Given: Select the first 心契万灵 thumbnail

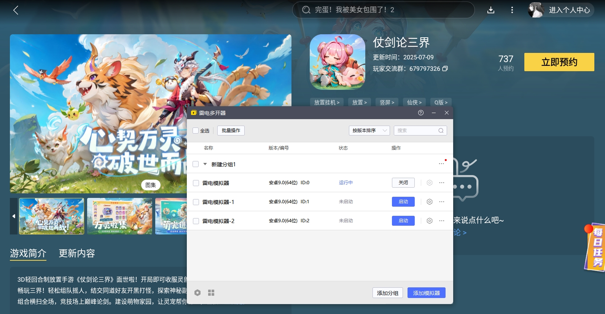Looking at the screenshot, I should point(52,216).
